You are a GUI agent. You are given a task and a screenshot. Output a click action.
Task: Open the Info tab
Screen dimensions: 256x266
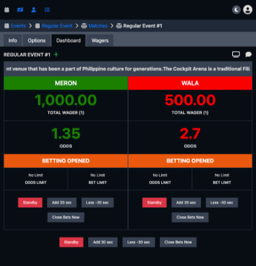click(13, 40)
